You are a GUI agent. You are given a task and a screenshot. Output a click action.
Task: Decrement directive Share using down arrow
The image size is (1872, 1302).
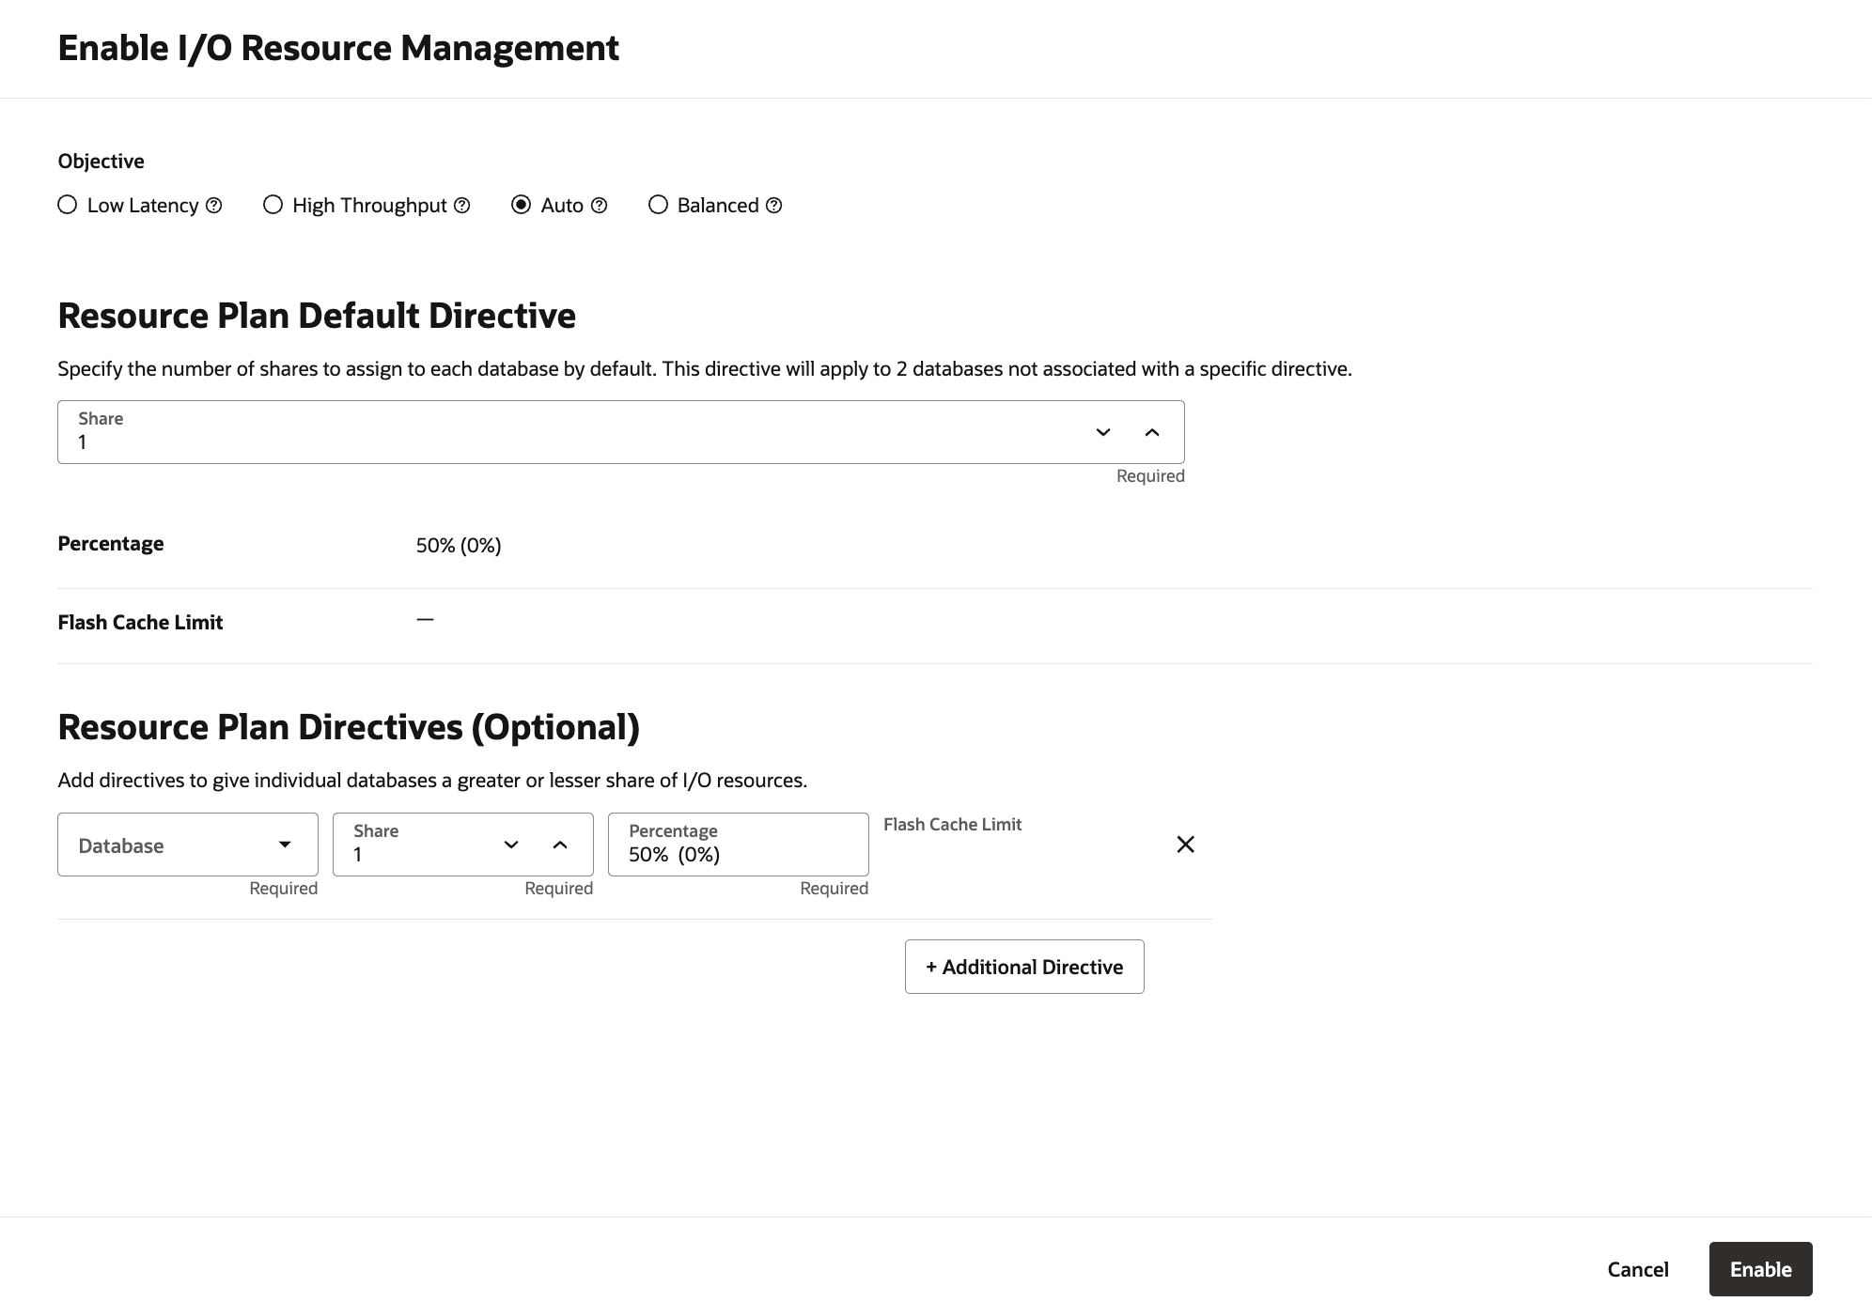coord(511,845)
